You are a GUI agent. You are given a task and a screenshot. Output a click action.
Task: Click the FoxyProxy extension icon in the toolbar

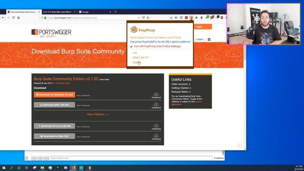pyautogui.click(x=191, y=18)
